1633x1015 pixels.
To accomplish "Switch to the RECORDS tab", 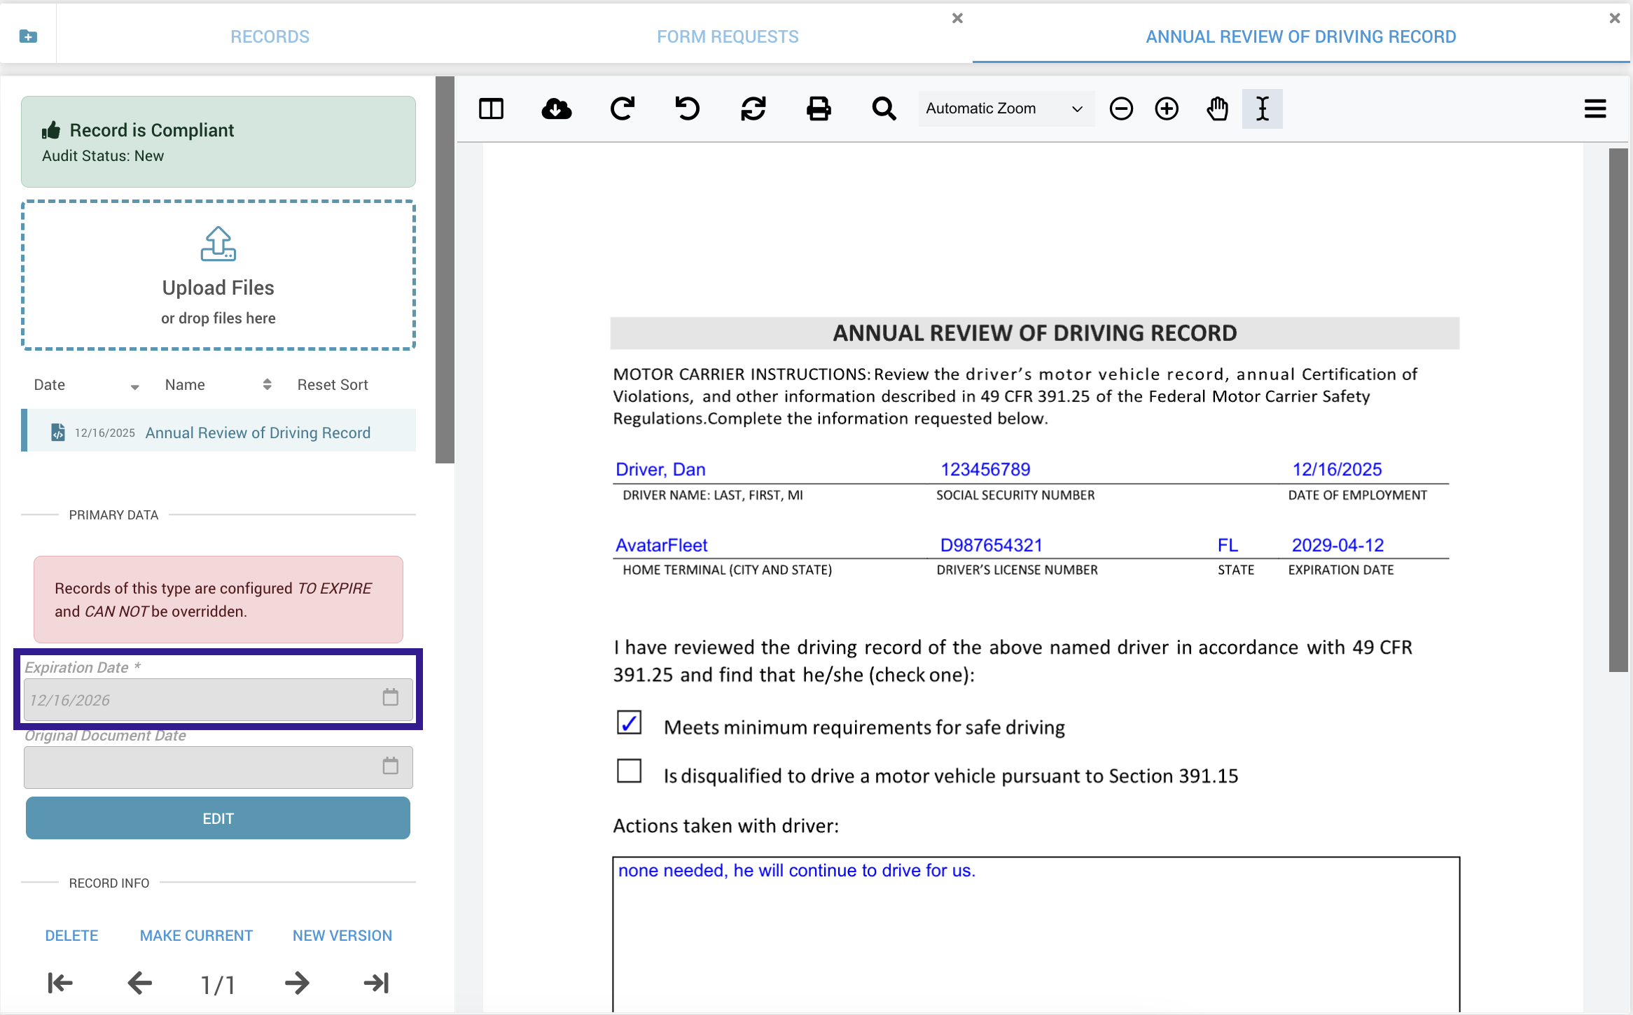I will click(270, 36).
